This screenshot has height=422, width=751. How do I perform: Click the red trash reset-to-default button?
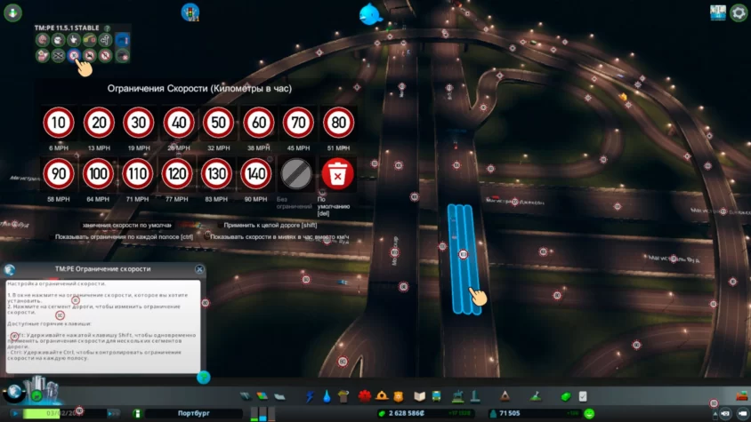click(337, 173)
